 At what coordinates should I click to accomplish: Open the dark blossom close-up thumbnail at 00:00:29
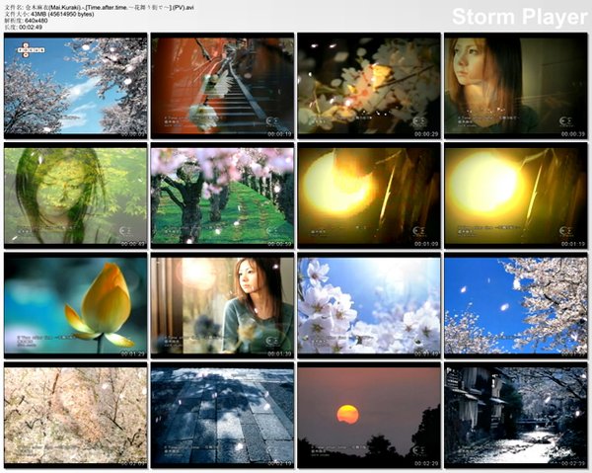pos(369,86)
